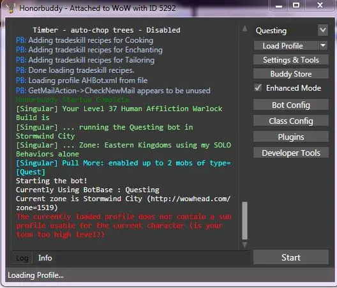337x288 pixels.
Task: Click 'Honorbuddy Startup Complete' log line
Action: point(73,100)
